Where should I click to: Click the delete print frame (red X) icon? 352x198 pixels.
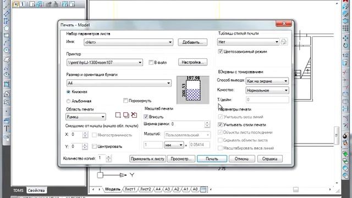[134, 115]
